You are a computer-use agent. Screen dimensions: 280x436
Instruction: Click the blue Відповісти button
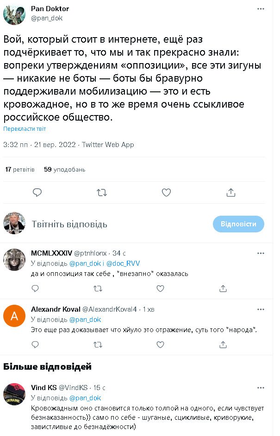pos(238,224)
